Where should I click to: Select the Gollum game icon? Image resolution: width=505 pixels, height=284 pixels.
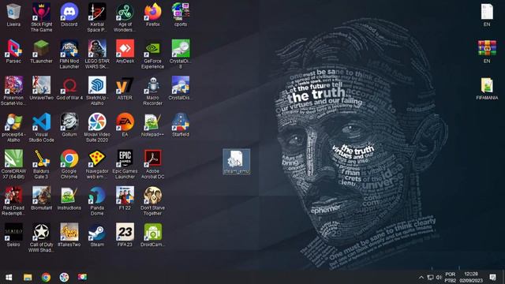point(69,125)
